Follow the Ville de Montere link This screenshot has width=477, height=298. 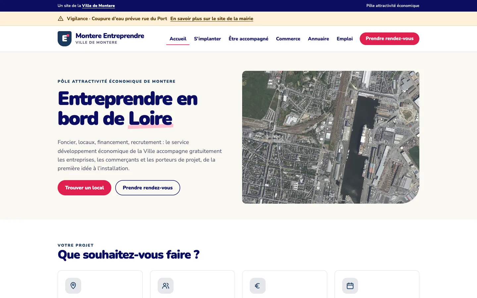[x=98, y=6]
